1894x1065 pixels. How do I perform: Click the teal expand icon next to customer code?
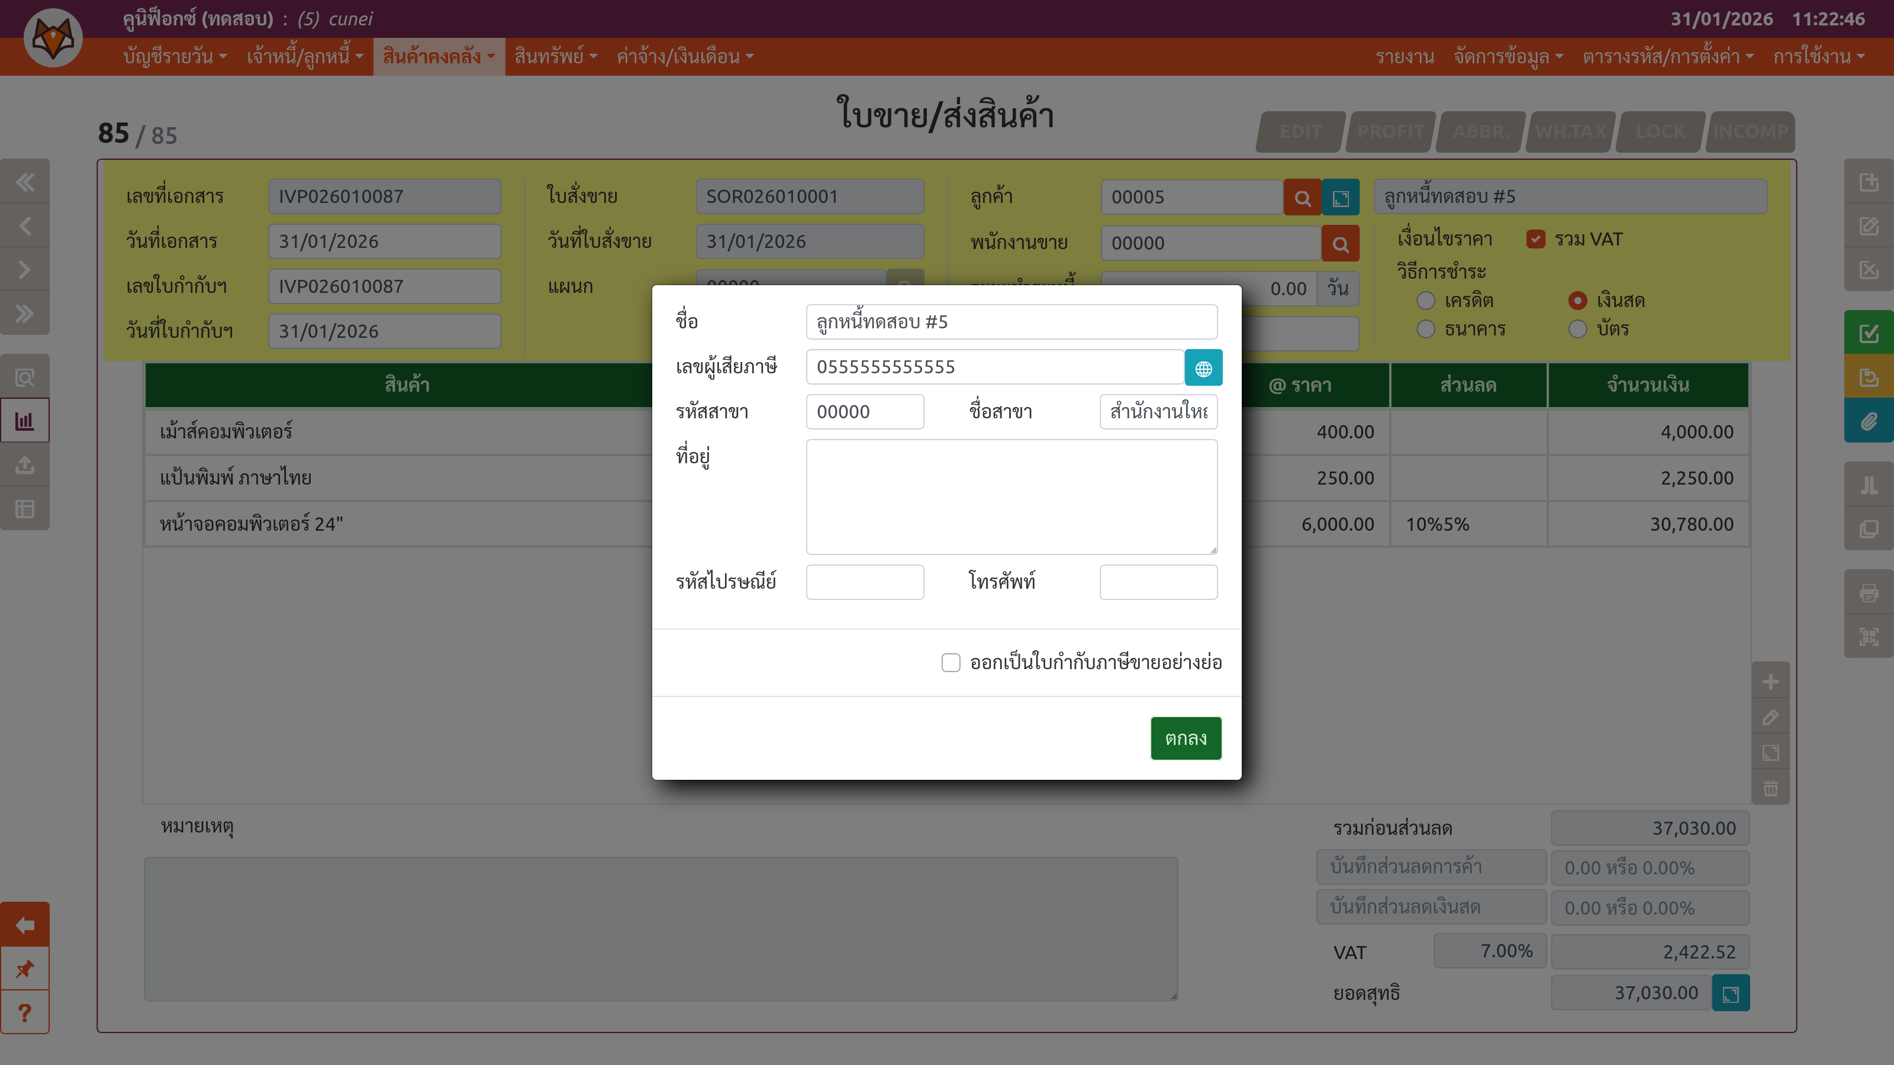pyautogui.click(x=1341, y=198)
